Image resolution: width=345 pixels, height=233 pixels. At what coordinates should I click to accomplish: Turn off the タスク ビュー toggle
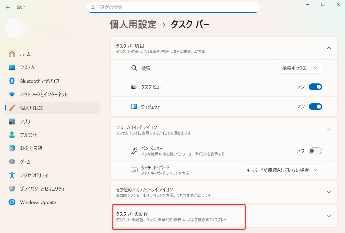click(x=315, y=87)
